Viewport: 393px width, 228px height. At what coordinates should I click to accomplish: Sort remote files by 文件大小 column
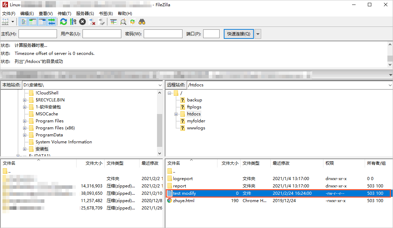tap(229, 163)
